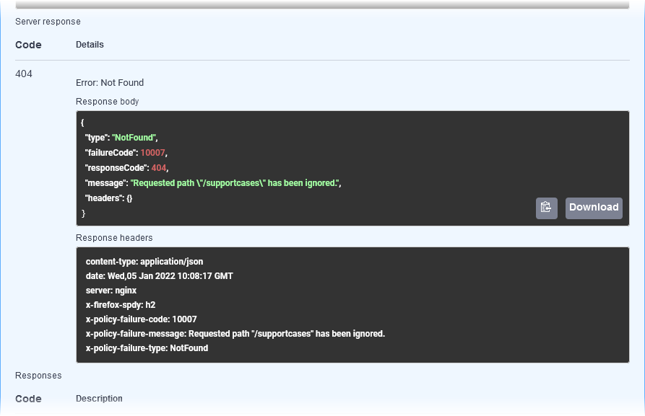The image size is (645, 416).
Task: Click the 'Error: Not Found' text
Action: click(x=110, y=83)
